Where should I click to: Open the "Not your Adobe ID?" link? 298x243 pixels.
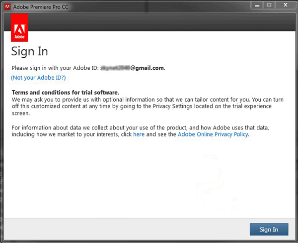(x=38, y=78)
